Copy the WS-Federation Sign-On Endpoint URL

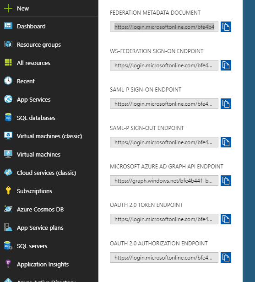(x=226, y=65)
